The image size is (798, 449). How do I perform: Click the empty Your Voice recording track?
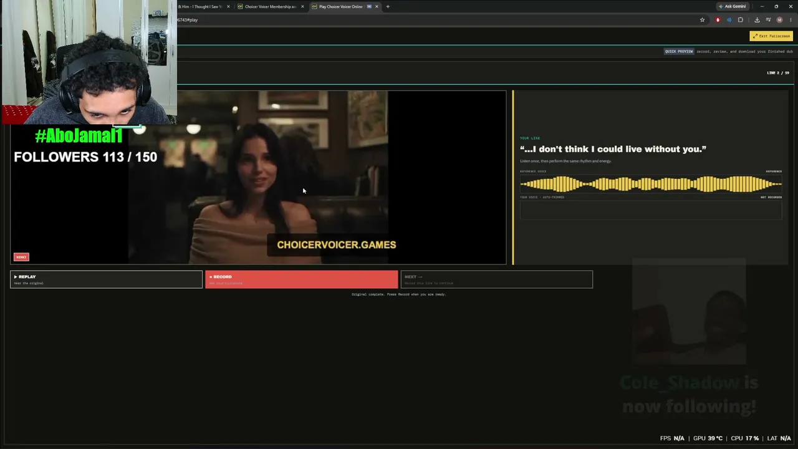click(651, 210)
